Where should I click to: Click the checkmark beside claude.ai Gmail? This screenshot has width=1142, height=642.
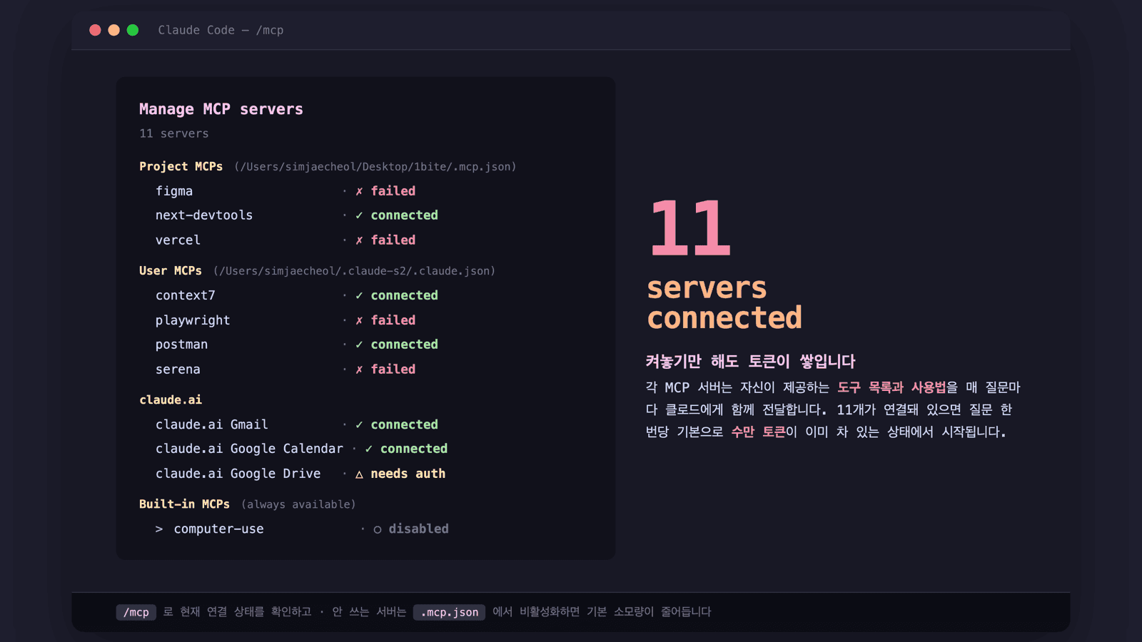pos(359,424)
